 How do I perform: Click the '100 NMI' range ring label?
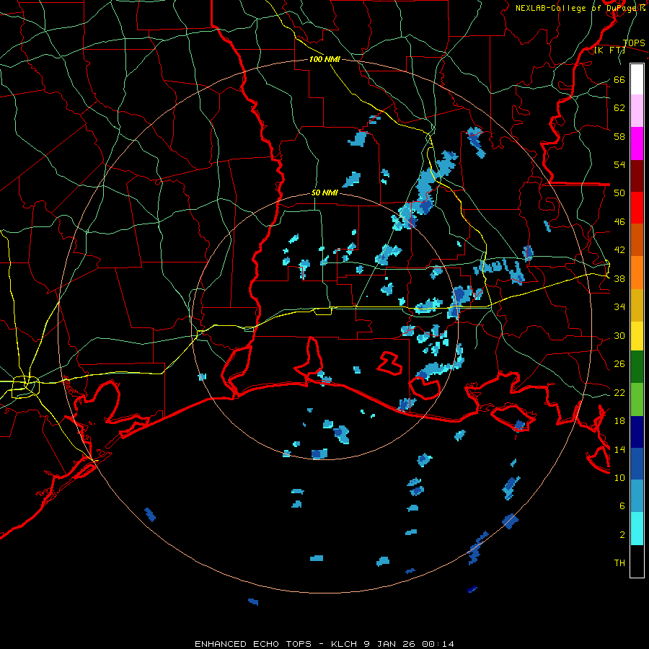[x=324, y=59]
